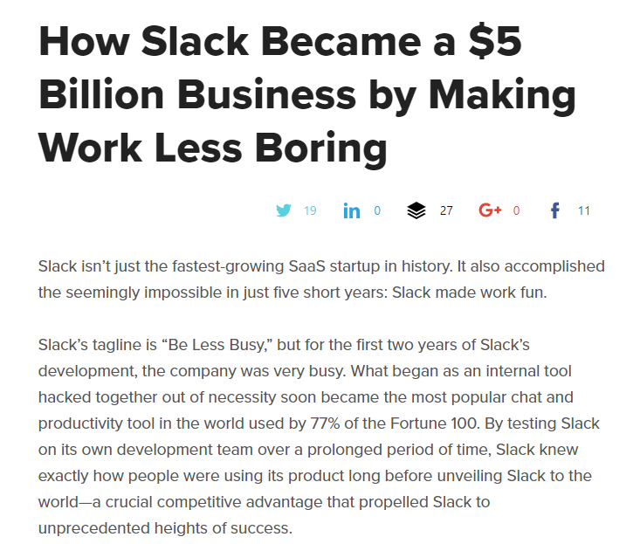Click the line starting "hacked together out of necessity"
Viewport: 633px width, 544px height.
tap(306, 397)
